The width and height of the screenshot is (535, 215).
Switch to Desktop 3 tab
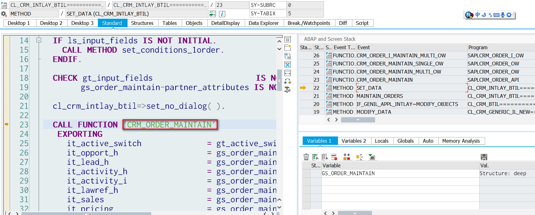[x=82, y=23]
